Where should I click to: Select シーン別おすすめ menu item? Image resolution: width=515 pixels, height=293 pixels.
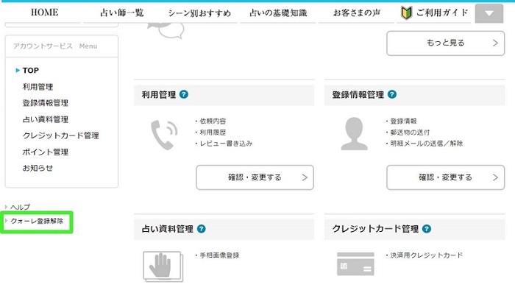point(199,13)
